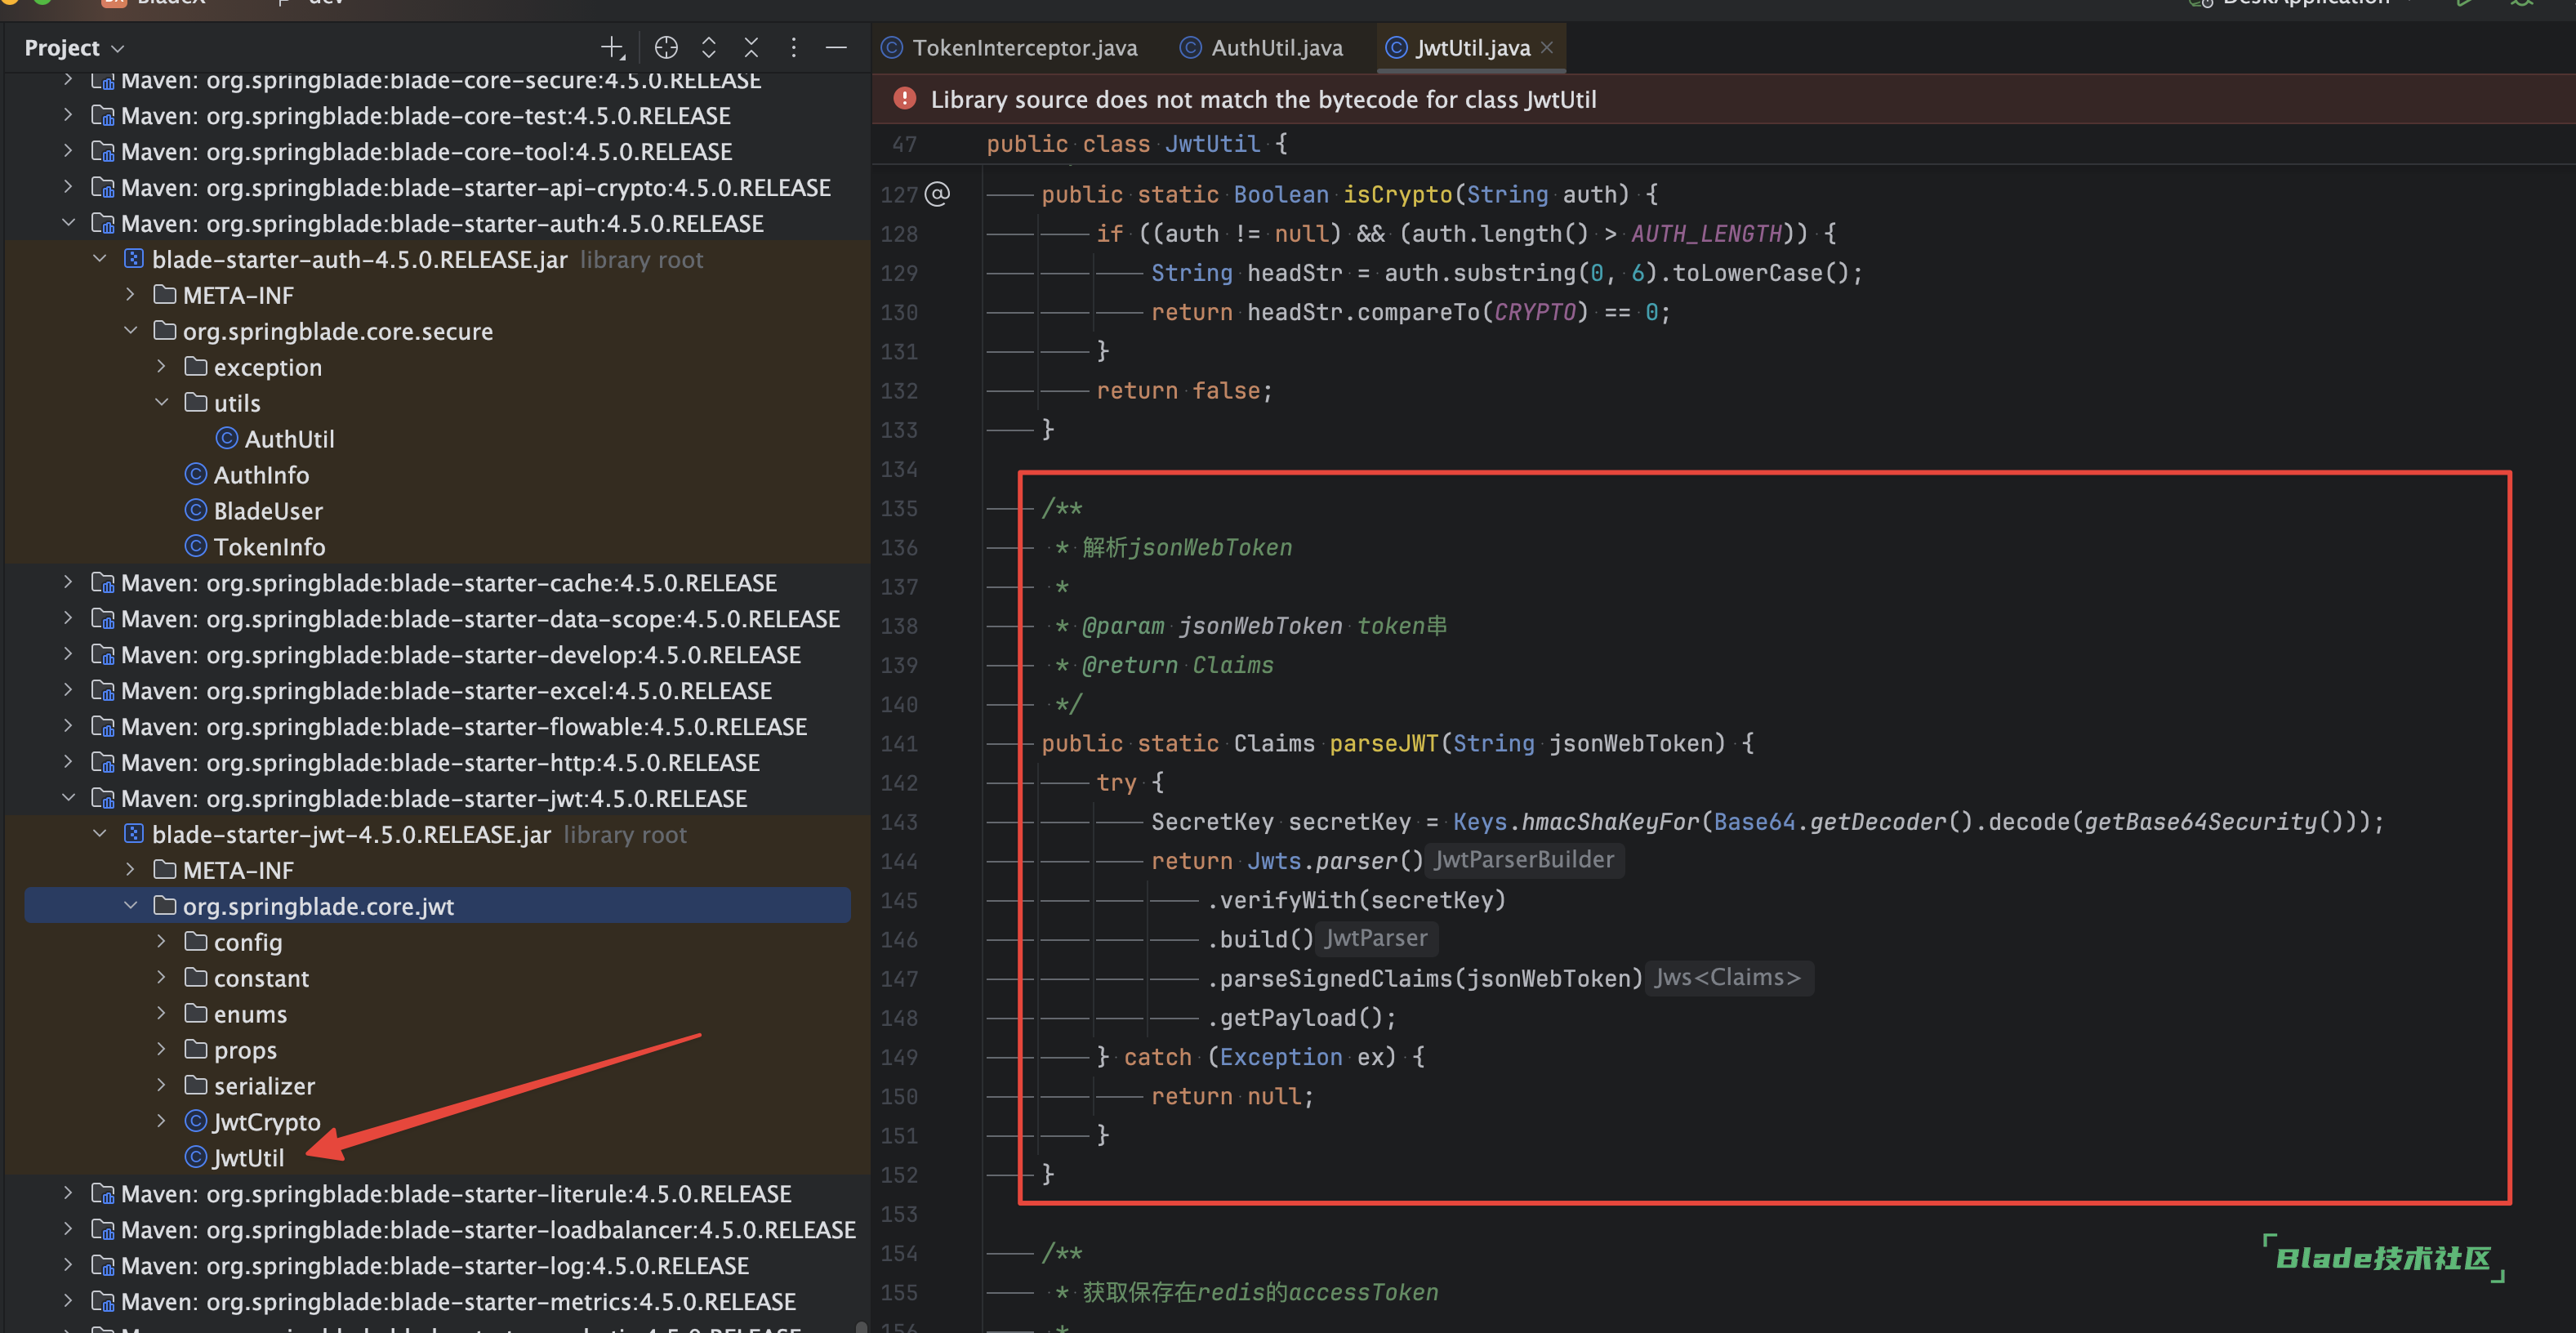The height and width of the screenshot is (1333, 2576).
Task: Click the JwtParserBuilder inlay hint
Action: coord(1524,860)
